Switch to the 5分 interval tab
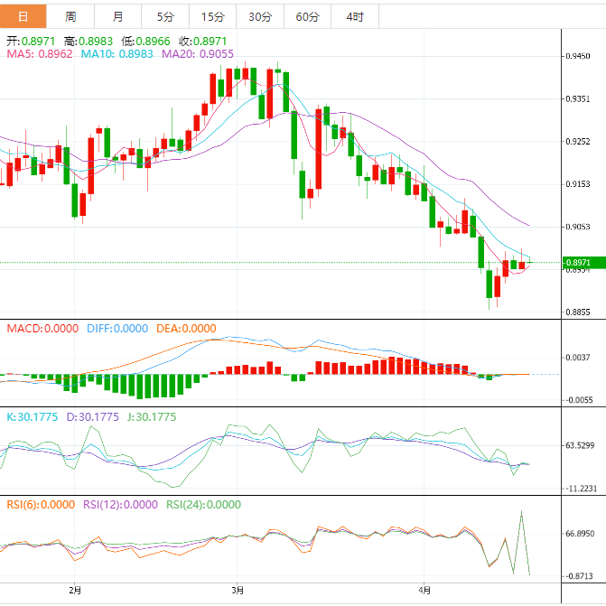606x606 pixels. click(165, 16)
